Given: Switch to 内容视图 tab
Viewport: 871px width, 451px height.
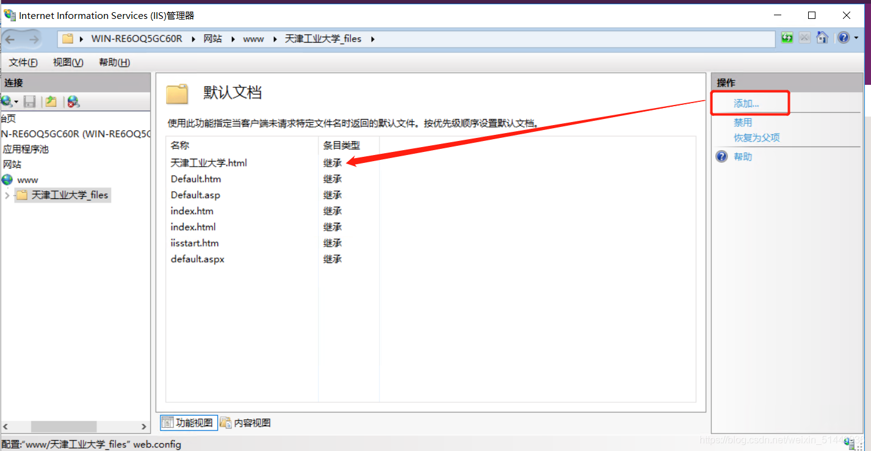Looking at the screenshot, I should [245, 422].
